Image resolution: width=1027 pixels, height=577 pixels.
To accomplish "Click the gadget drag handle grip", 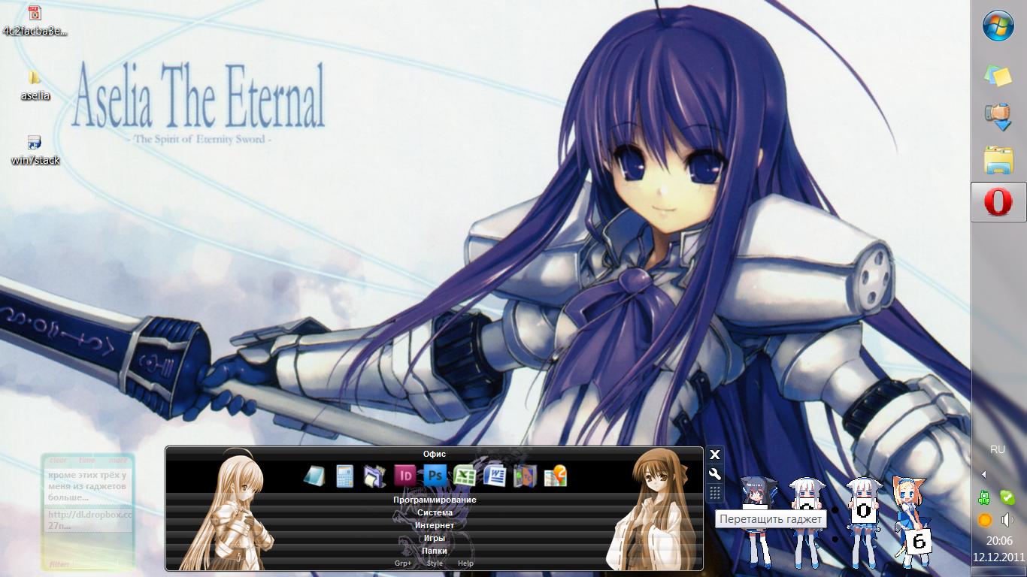I will coord(715,494).
